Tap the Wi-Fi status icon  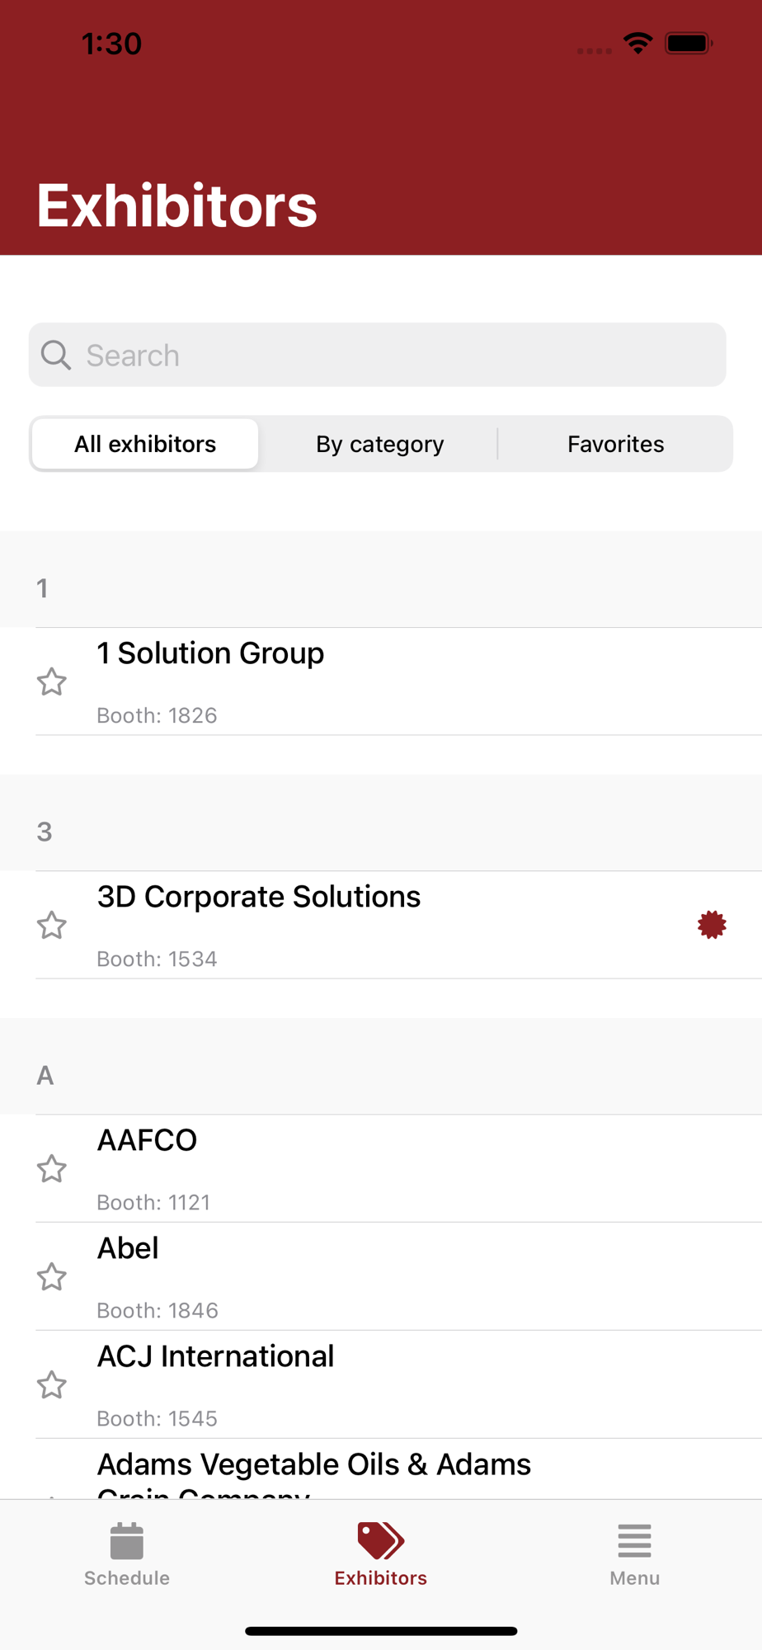click(637, 43)
